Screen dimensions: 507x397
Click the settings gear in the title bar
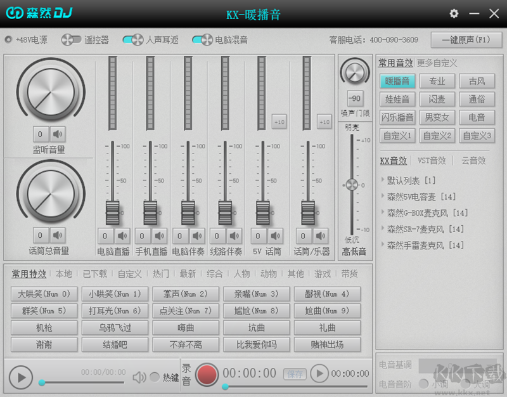point(454,13)
